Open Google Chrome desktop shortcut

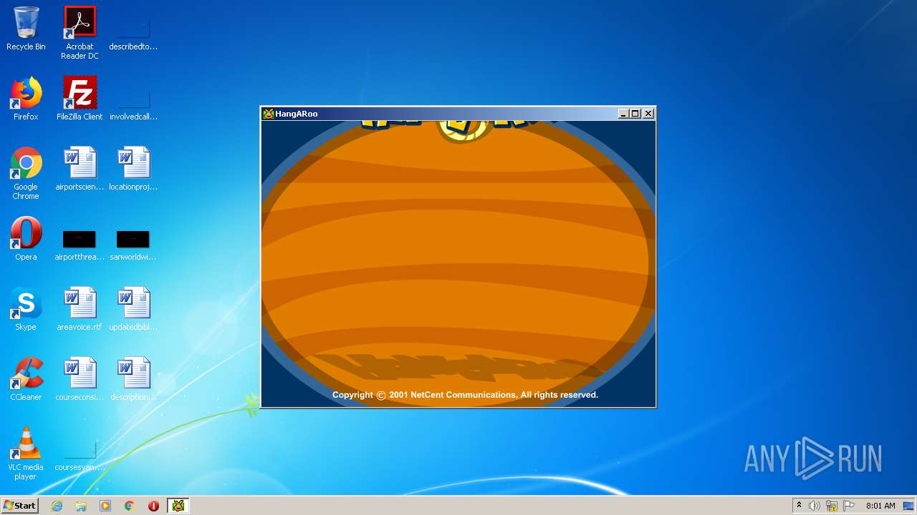click(x=26, y=173)
